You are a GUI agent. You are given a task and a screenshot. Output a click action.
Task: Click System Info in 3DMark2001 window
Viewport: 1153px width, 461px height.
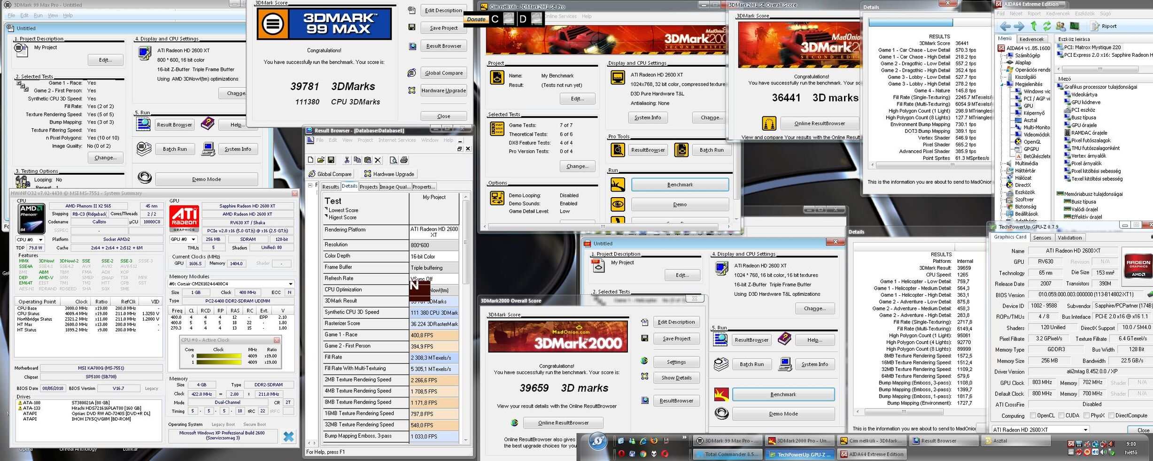tap(648, 117)
